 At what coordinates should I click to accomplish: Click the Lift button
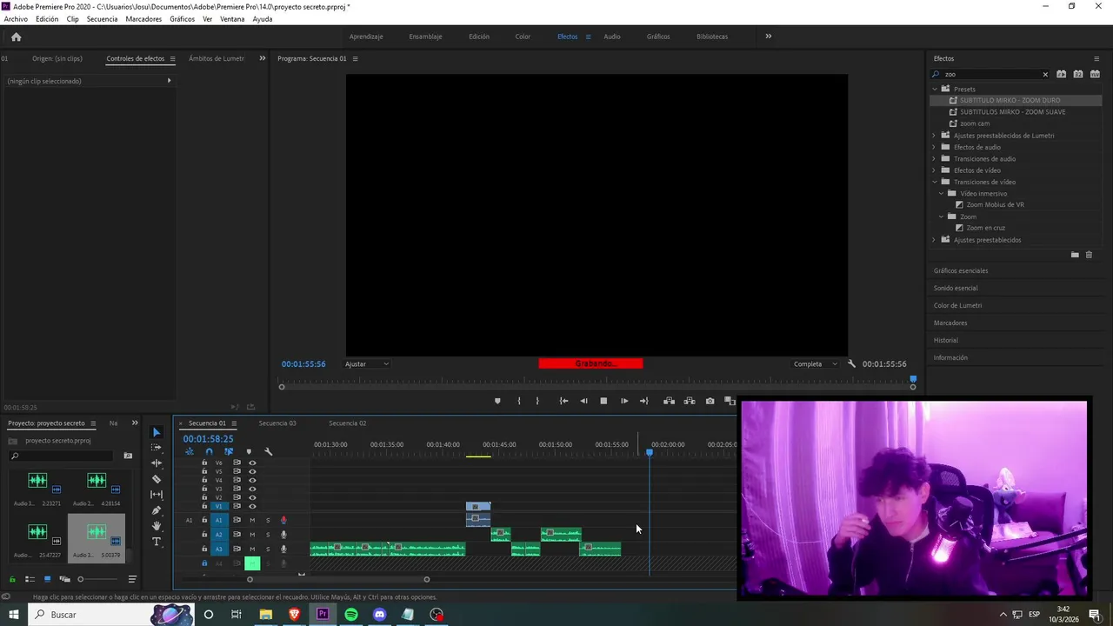click(x=669, y=401)
